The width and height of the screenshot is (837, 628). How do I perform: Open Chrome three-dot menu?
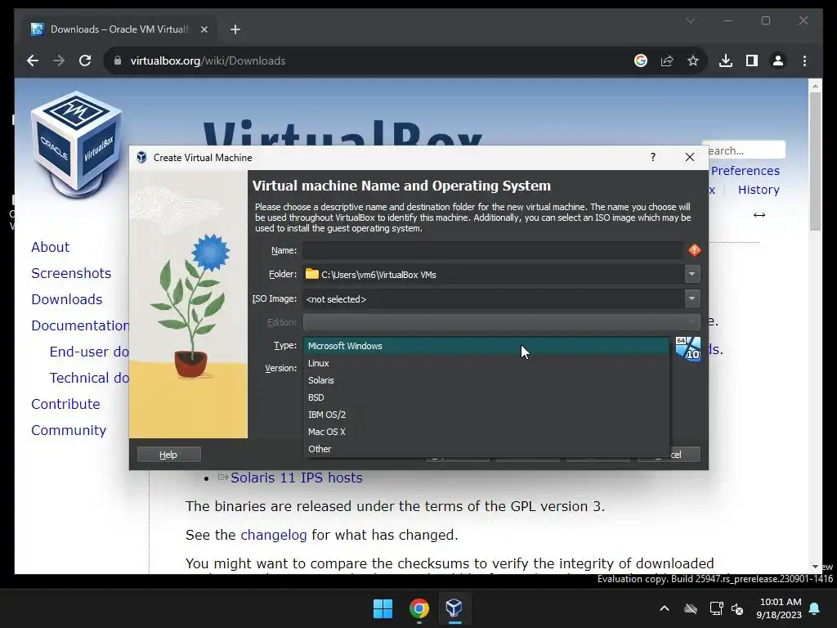pyautogui.click(x=804, y=61)
